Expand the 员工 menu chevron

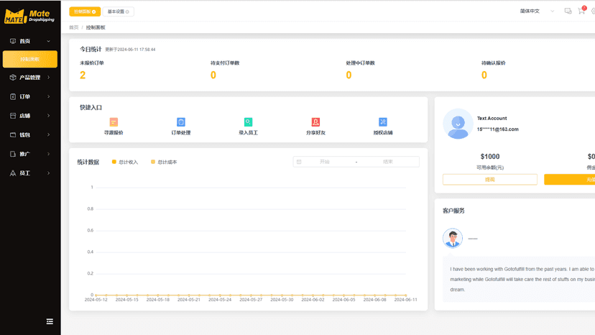(49, 173)
